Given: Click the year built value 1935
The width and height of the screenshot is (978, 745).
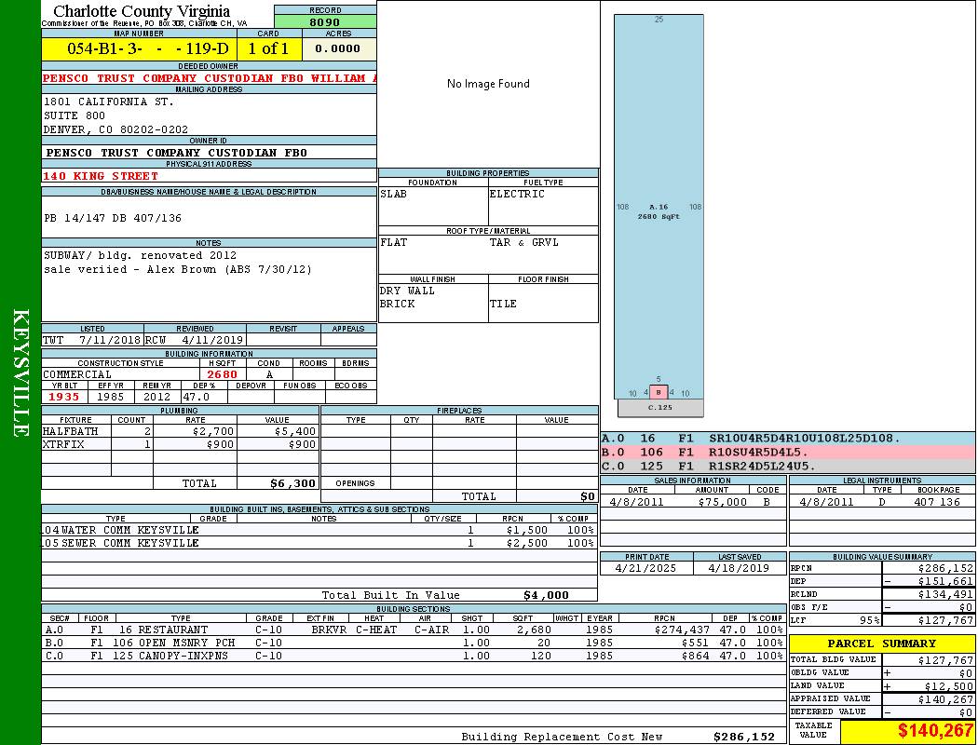Looking at the screenshot, I should [x=64, y=397].
